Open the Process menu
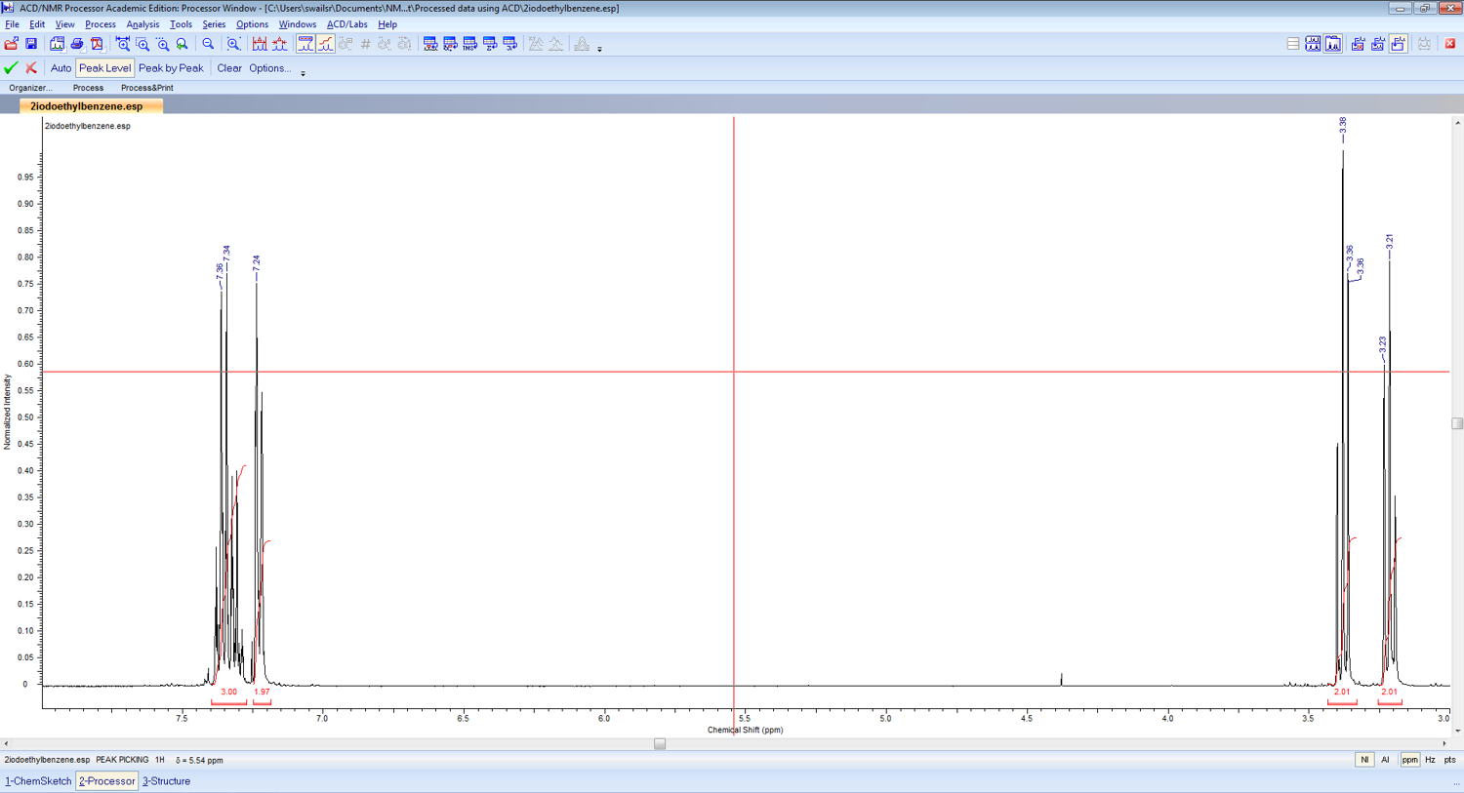The height and width of the screenshot is (793, 1464). (x=100, y=24)
